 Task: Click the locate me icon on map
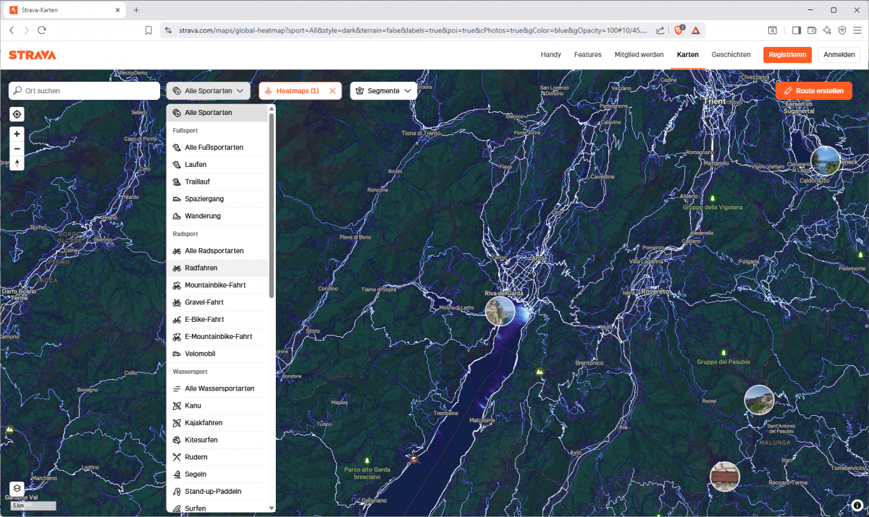17,114
